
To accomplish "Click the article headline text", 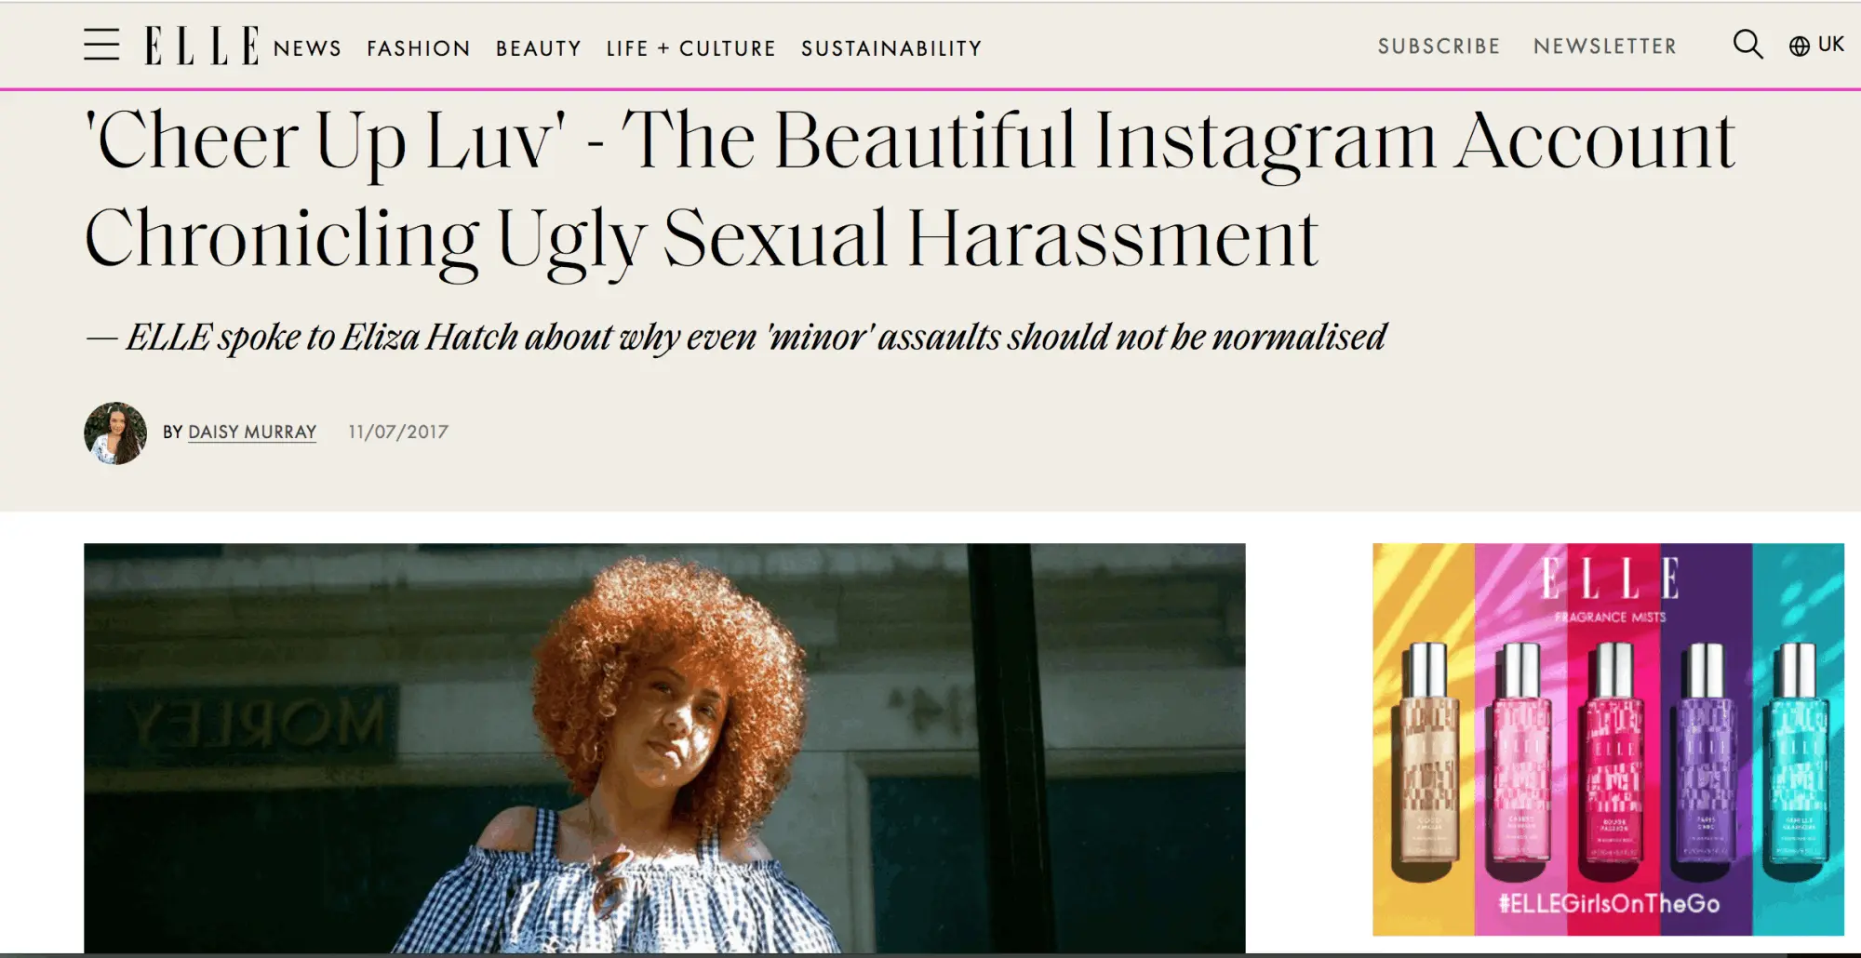I will [910, 189].
